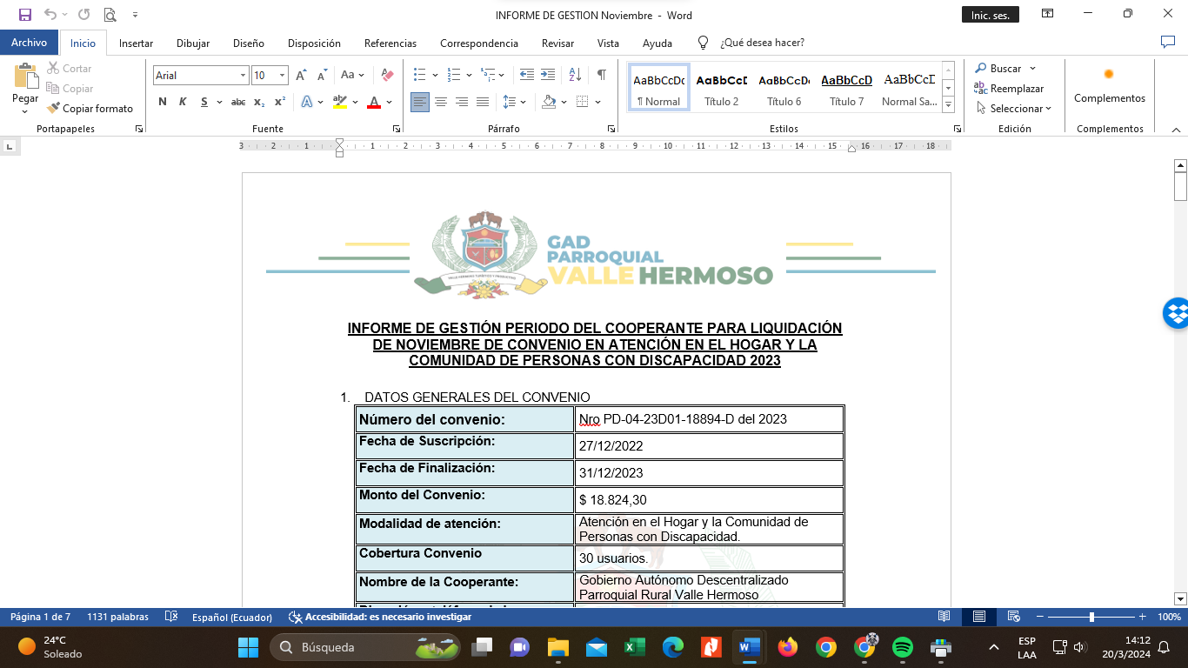Image resolution: width=1188 pixels, height=668 pixels.
Task: Increase indent with the indent icon
Action: click(548, 76)
